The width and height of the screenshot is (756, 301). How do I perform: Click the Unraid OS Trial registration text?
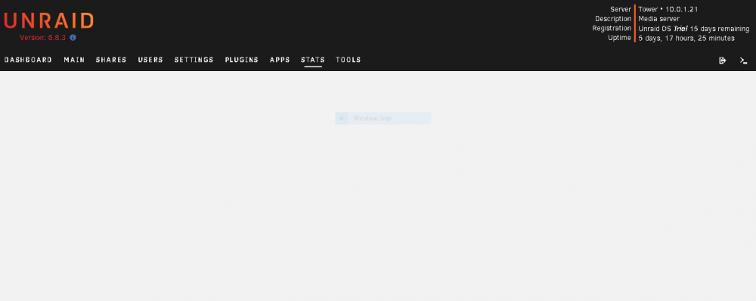coord(694,29)
